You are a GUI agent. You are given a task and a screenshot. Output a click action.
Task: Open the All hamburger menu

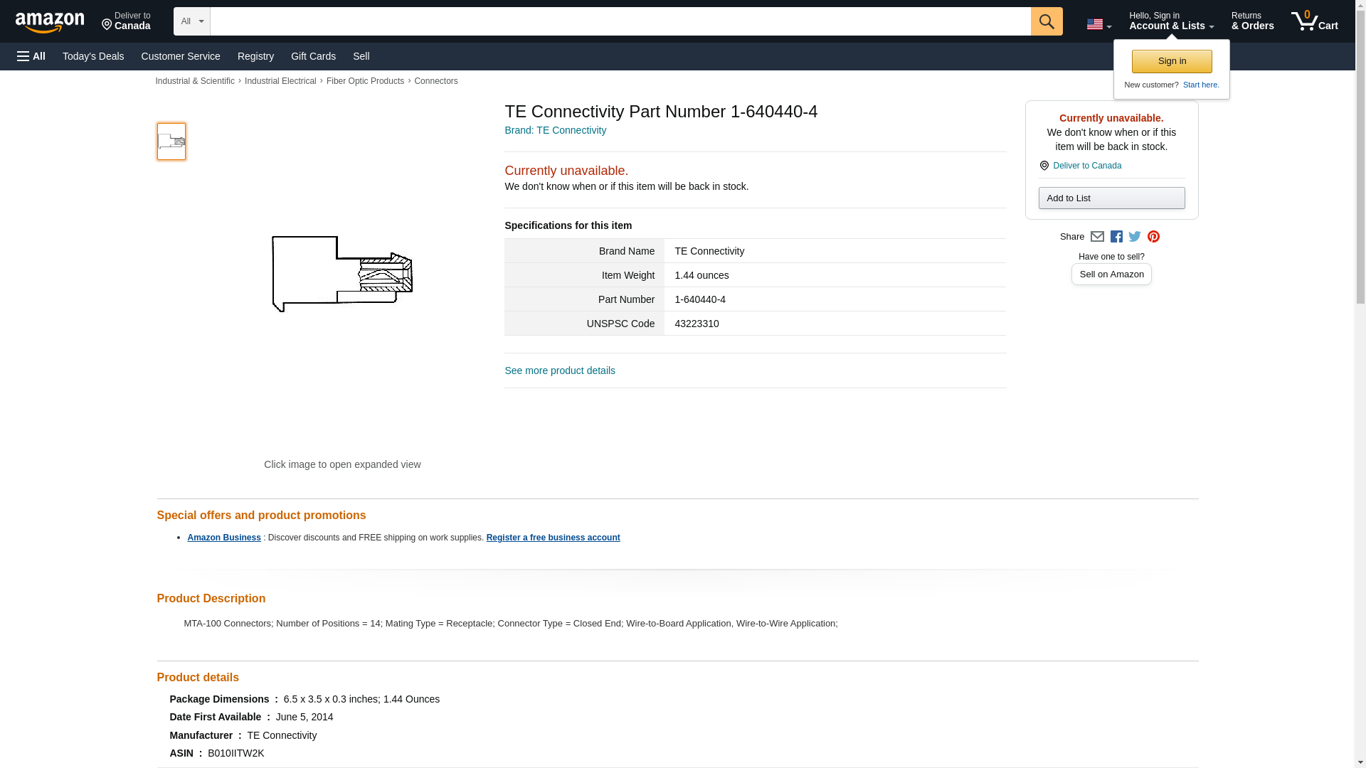[x=31, y=56]
